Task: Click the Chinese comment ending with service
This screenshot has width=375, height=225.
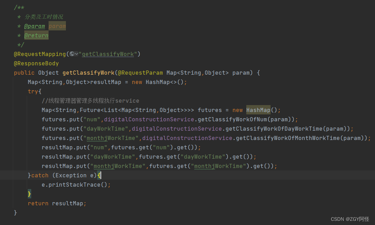Action: 91,101
